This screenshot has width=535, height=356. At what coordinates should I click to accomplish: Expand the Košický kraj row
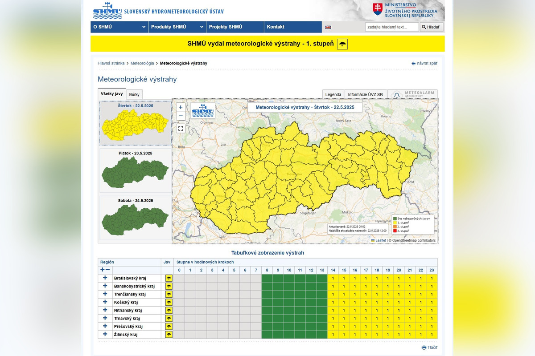pyautogui.click(x=105, y=302)
